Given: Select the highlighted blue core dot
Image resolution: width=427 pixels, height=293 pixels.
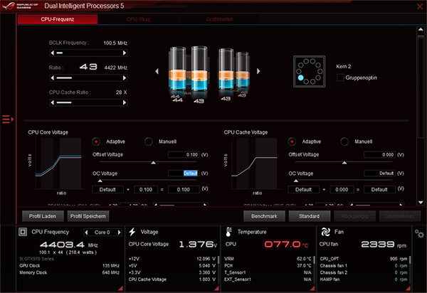Looking at the screenshot, I should (x=300, y=78).
